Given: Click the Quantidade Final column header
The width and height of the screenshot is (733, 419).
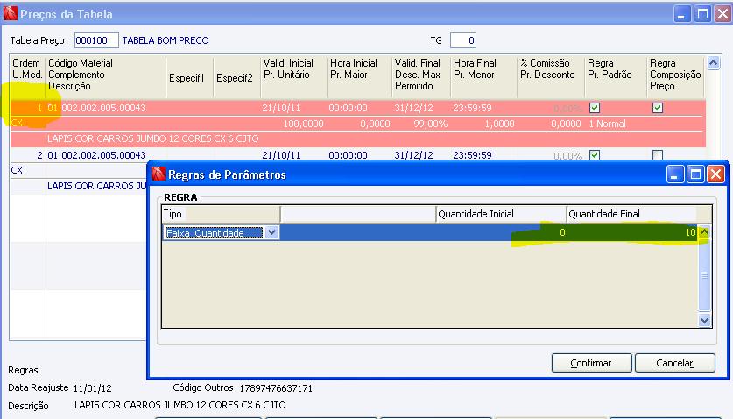Looking at the screenshot, I should pos(632,214).
